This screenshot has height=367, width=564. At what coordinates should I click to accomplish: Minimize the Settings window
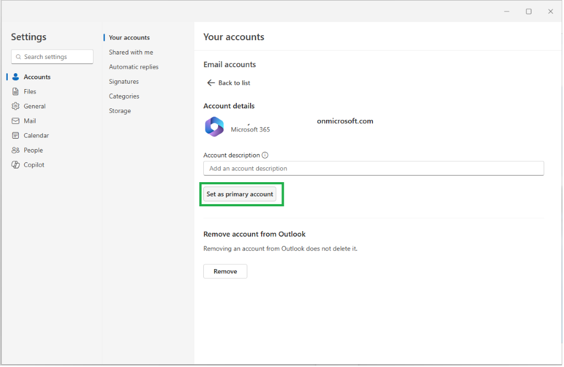(507, 12)
